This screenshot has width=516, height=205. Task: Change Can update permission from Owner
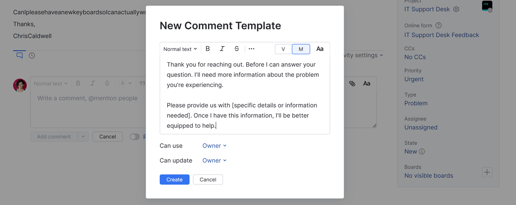[x=214, y=160]
